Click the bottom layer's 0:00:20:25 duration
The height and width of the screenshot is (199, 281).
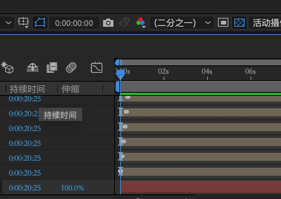25,188
